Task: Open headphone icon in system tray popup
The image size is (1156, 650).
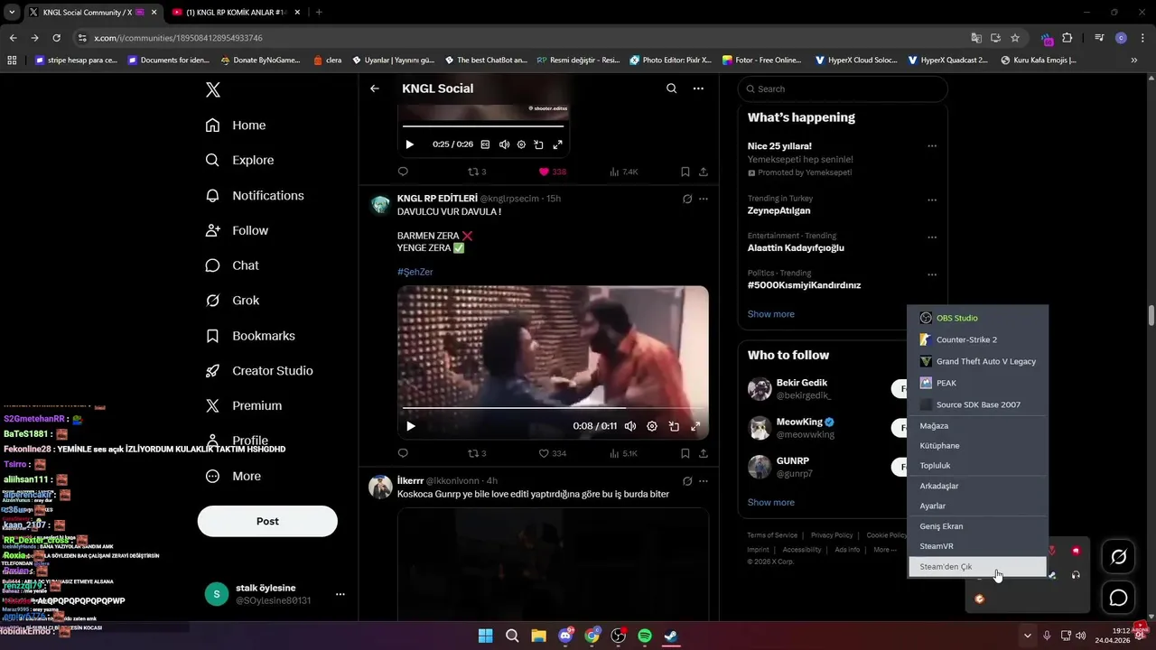Action: [x=1076, y=575]
